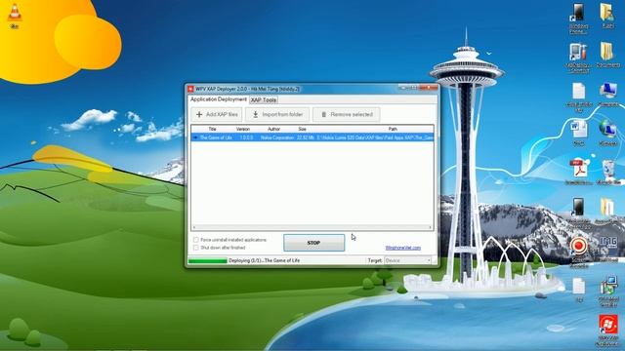
Task: Enable Force uninstall installed applications checkbox
Action: point(196,240)
